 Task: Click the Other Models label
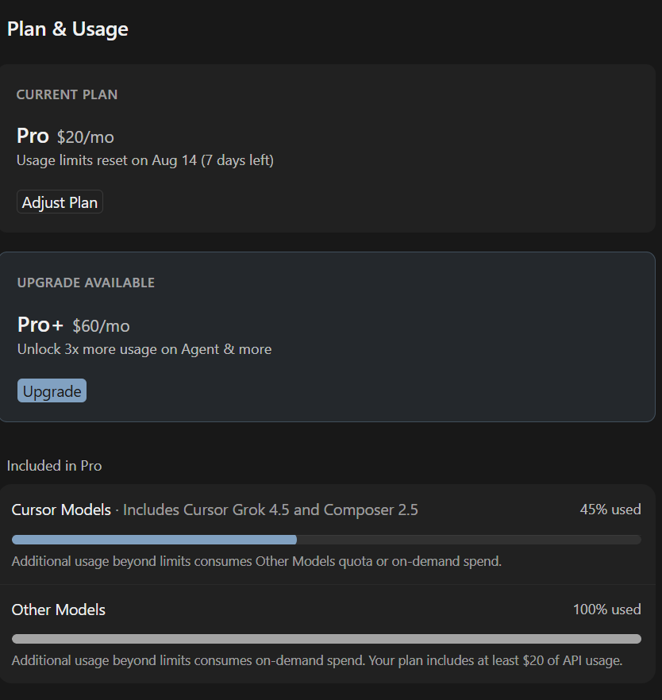coord(59,610)
